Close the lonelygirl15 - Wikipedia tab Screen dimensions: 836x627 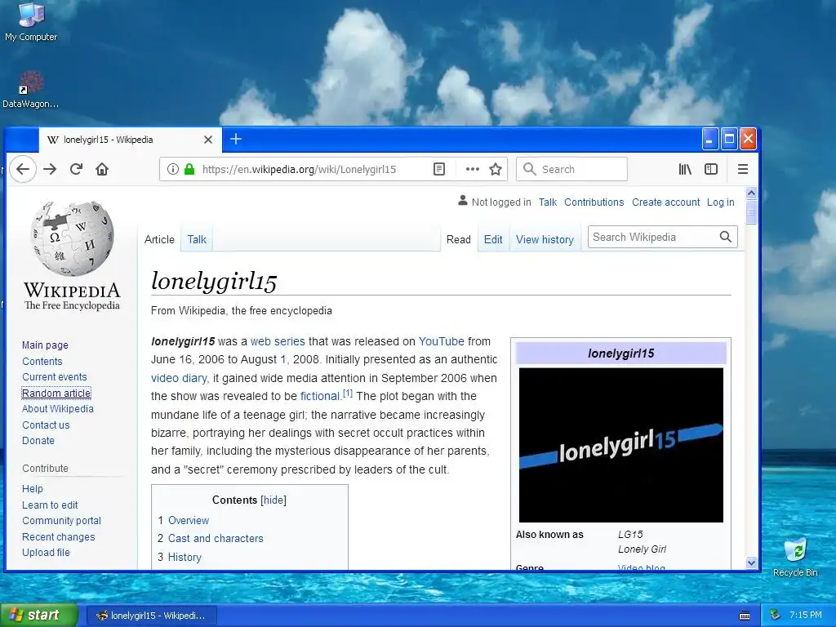pyautogui.click(x=208, y=140)
